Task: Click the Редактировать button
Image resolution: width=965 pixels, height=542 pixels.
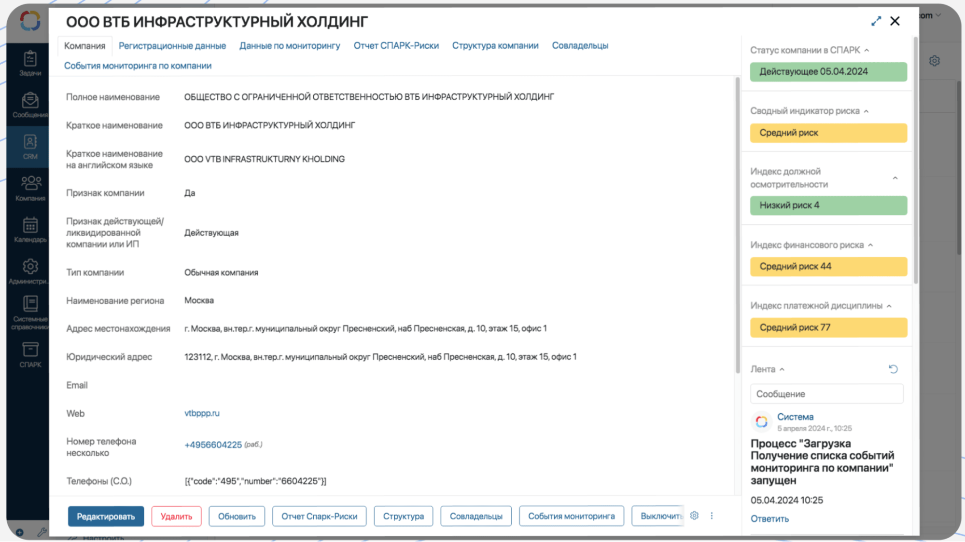Action: tap(106, 516)
